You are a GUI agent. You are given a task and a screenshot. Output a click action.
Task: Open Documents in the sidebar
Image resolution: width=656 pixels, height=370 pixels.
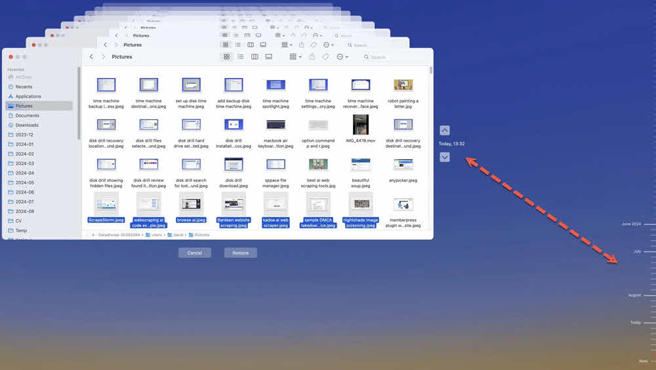click(x=39, y=115)
